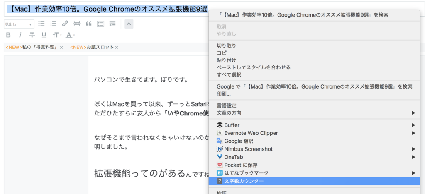
Task: Dismiss the お題スロット topic tag
Action: tap(117, 48)
